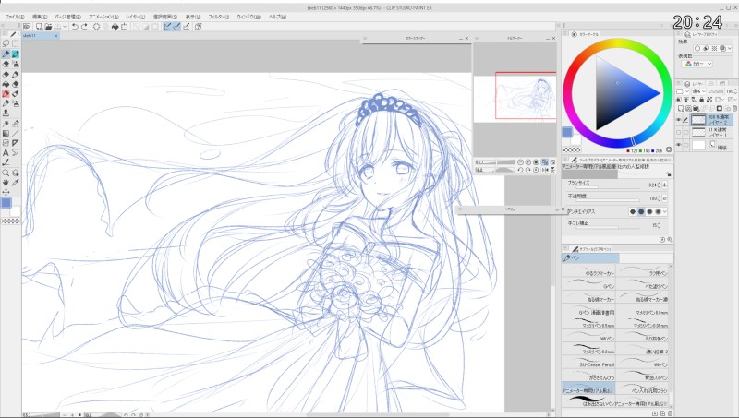Image resolution: width=739 pixels, height=418 pixels.
Task: Select the Zoom magnifier tool
Action: tap(6, 173)
